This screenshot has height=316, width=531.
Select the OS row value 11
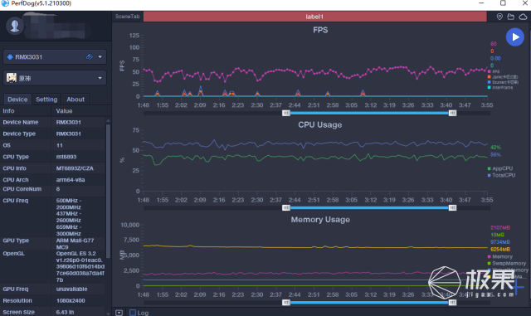[x=60, y=145]
